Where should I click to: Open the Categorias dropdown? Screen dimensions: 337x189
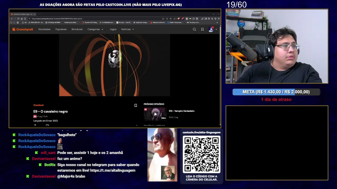pos(95,29)
